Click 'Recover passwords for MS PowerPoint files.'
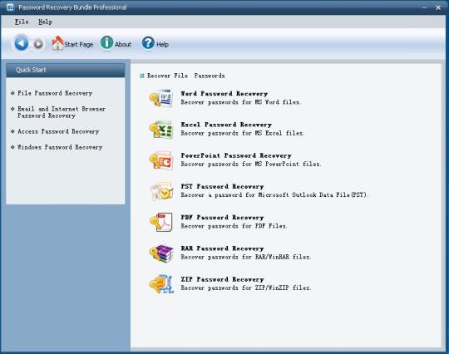Viewport: 449px width, 354px height. (251, 164)
